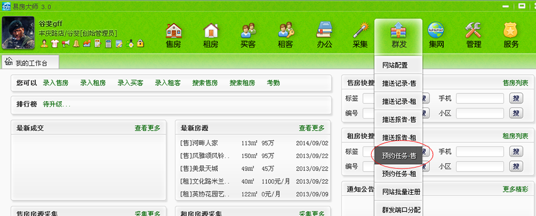Open the 集网 globe icon
This screenshot has height=216, width=536.
pyautogui.click(x=436, y=35)
